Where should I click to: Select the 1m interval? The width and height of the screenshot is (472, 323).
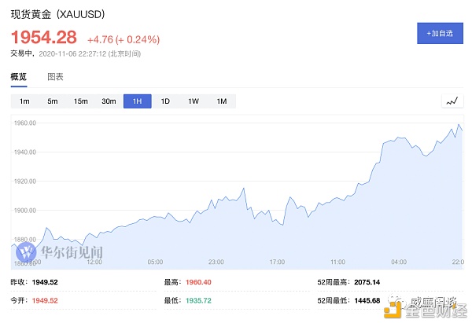click(24, 101)
